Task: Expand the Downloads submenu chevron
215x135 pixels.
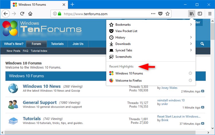Action: click(x=191, y=44)
